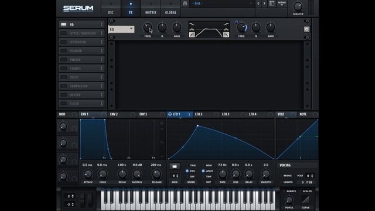Enable the Phaser effect switch
Screen dimensions: 375x211
64,60
